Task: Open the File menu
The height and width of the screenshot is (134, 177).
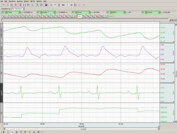Action: click(2, 1)
